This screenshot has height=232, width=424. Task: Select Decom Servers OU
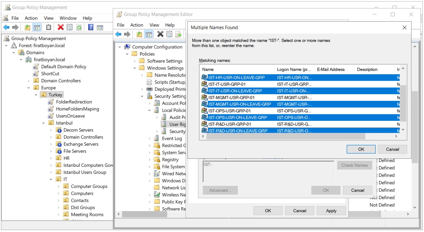[78, 130]
